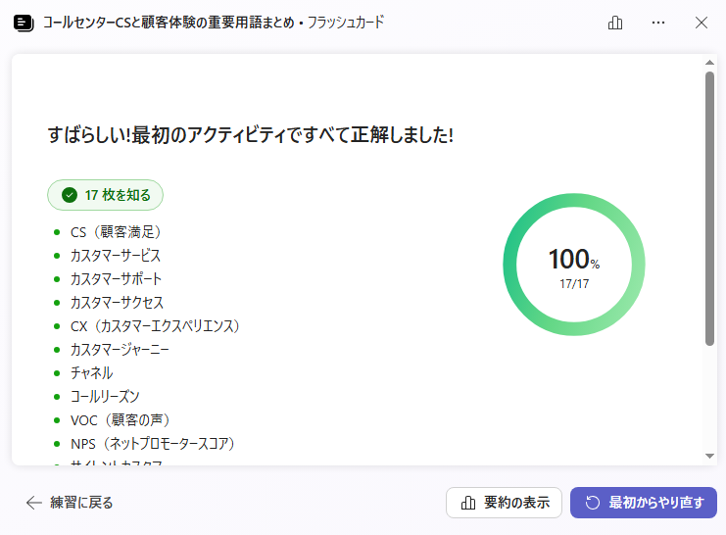Screen dimensions: 726x535
Task: Click the 100% circular progress ring
Action: (573, 265)
